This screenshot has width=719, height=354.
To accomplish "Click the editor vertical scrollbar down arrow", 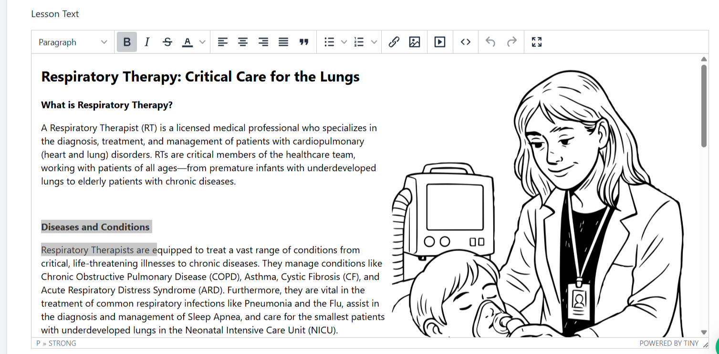I will (704, 332).
